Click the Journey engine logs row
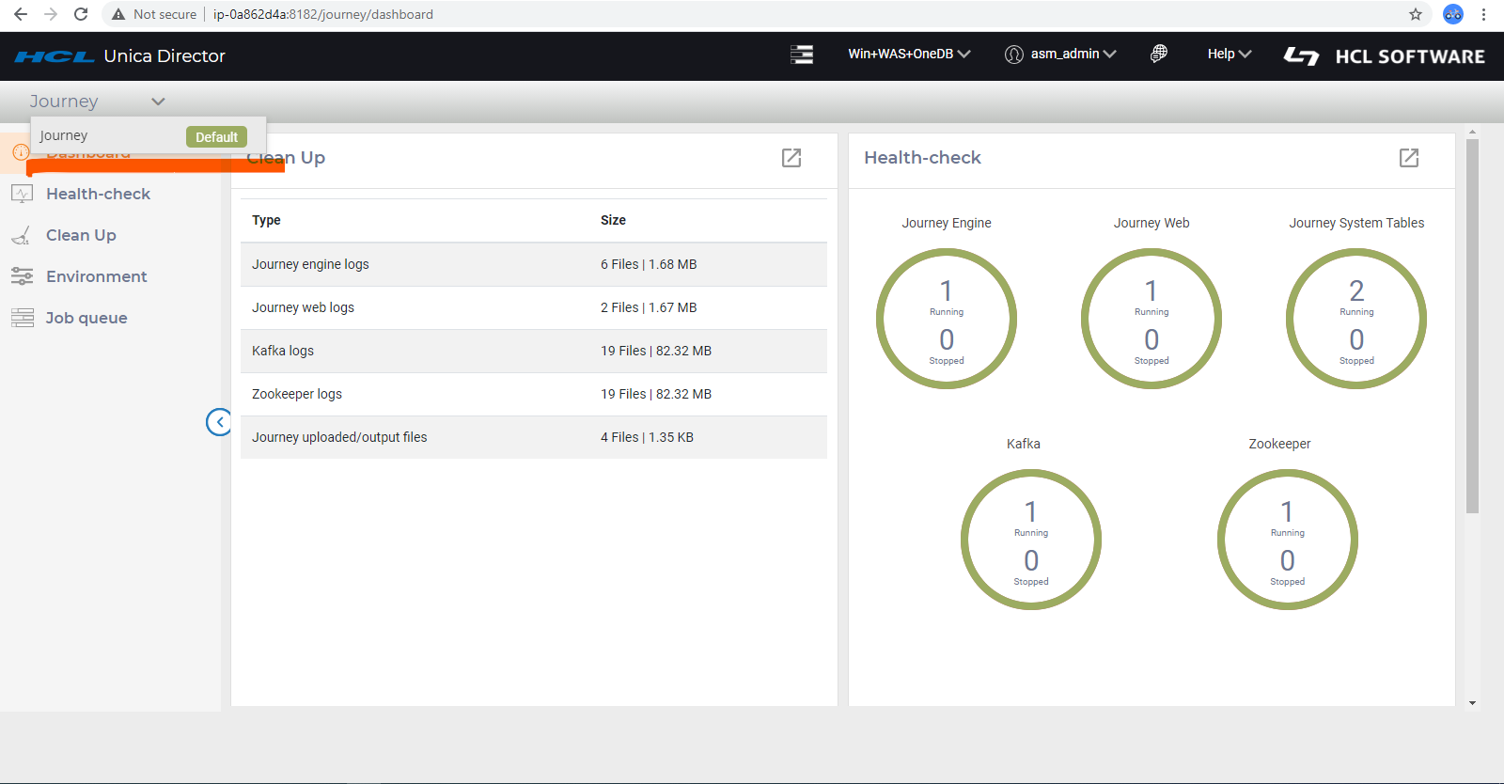This screenshot has width=1504, height=784. coord(533,264)
